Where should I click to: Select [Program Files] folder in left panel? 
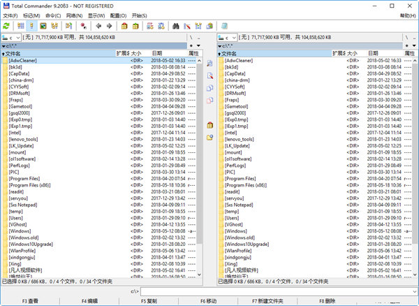click(27, 178)
